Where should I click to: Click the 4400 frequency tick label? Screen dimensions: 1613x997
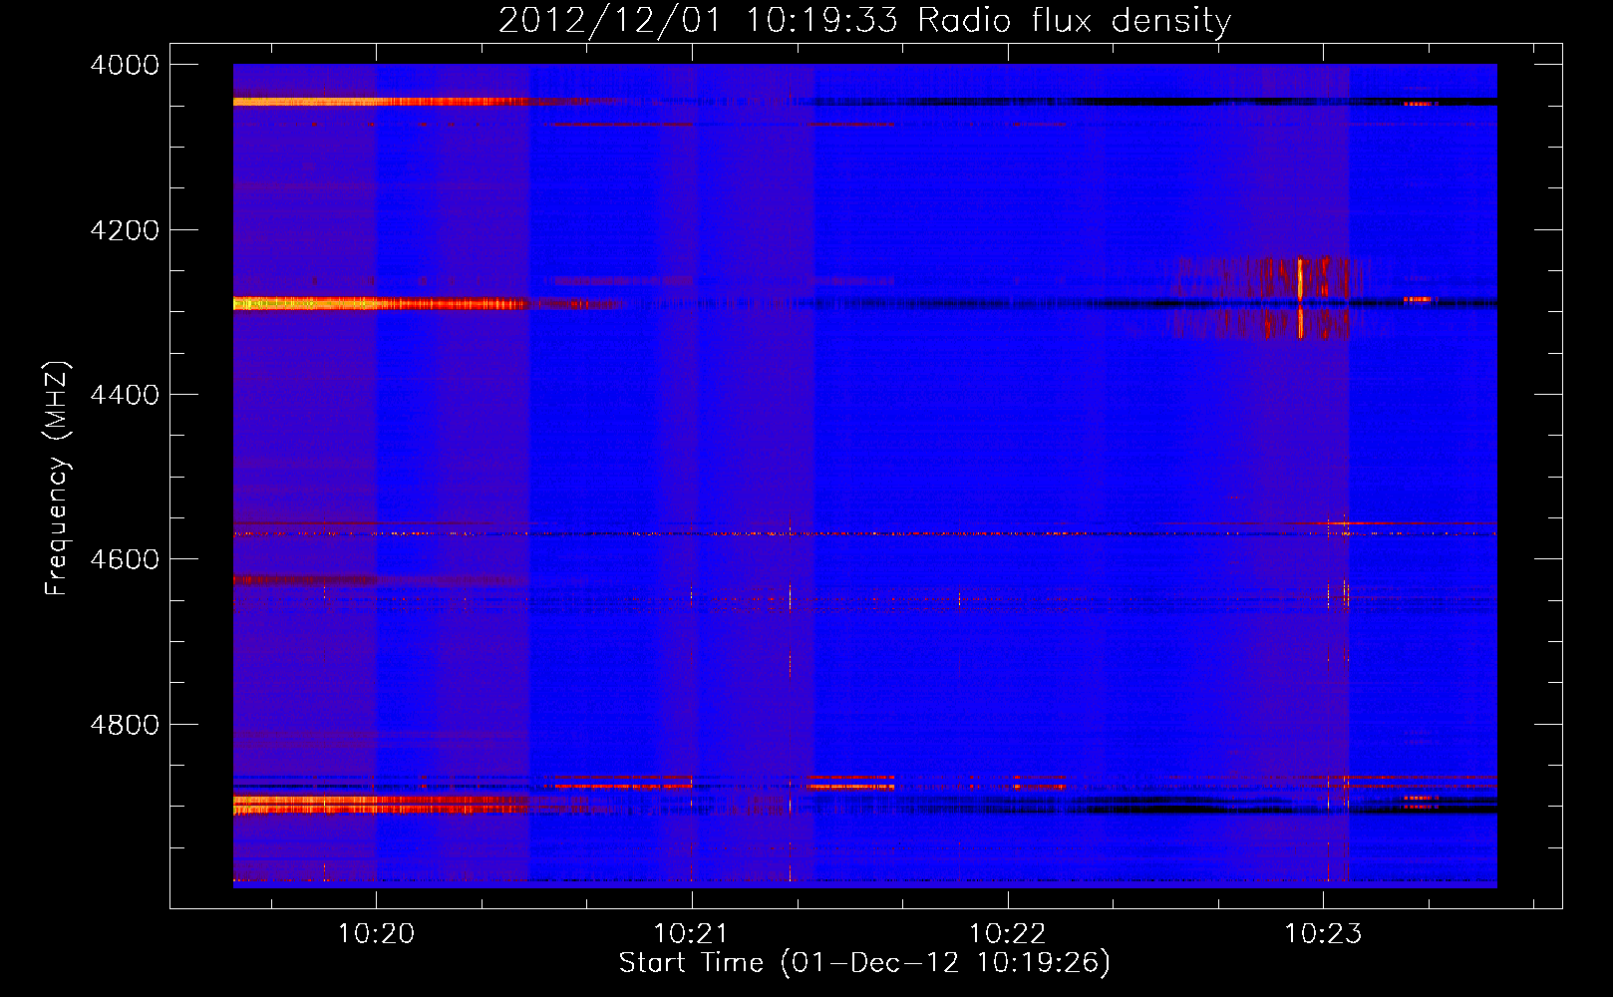pos(125,395)
